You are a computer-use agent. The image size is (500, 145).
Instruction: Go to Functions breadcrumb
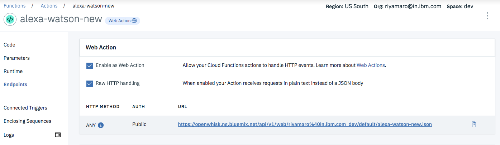pyautogui.click(x=15, y=6)
